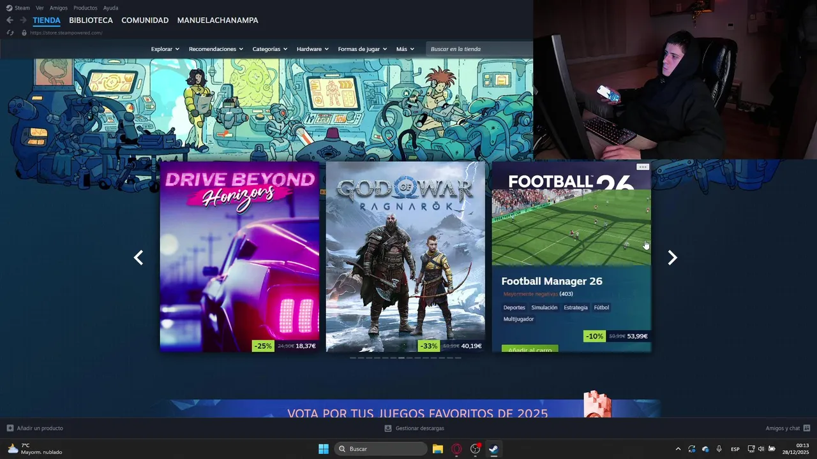This screenshot has height=459, width=817.
Task: Go back with the left arrow icon
Action: point(10,20)
